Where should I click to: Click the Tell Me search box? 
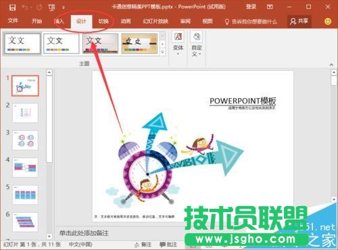[251, 22]
